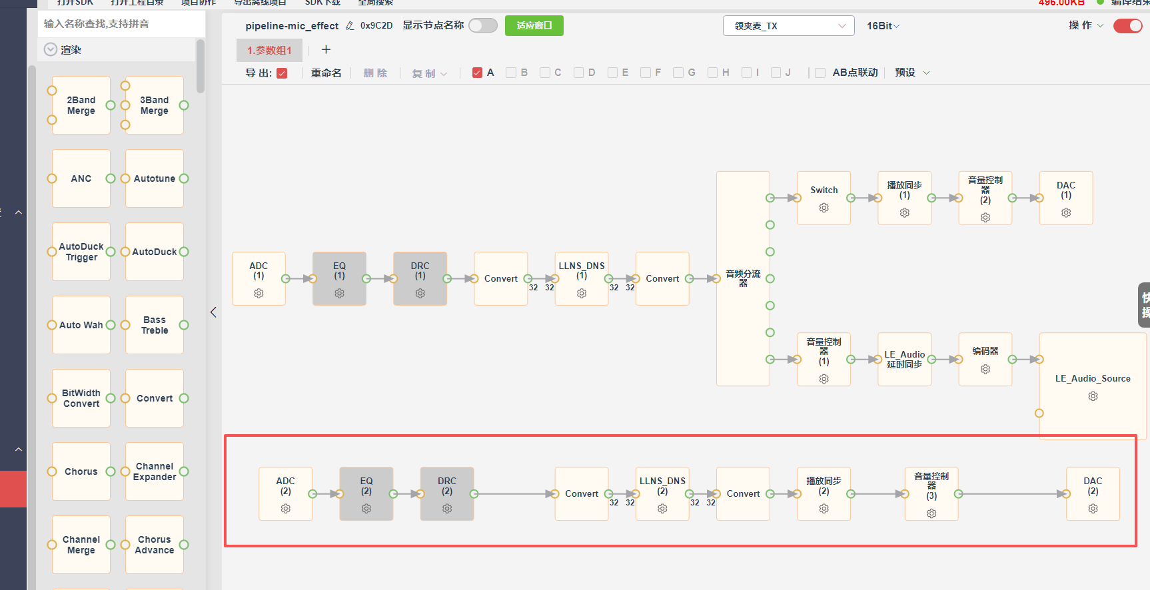Enable the B preset checkbox
The height and width of the screenshot is (590, 1150).
[511, 73]
